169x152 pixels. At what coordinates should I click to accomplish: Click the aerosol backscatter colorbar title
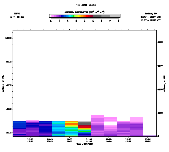(x=84, y=12)
